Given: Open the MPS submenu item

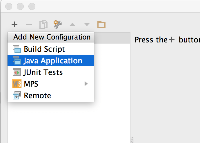Looking at the screenshot, I should click(31, 84).
